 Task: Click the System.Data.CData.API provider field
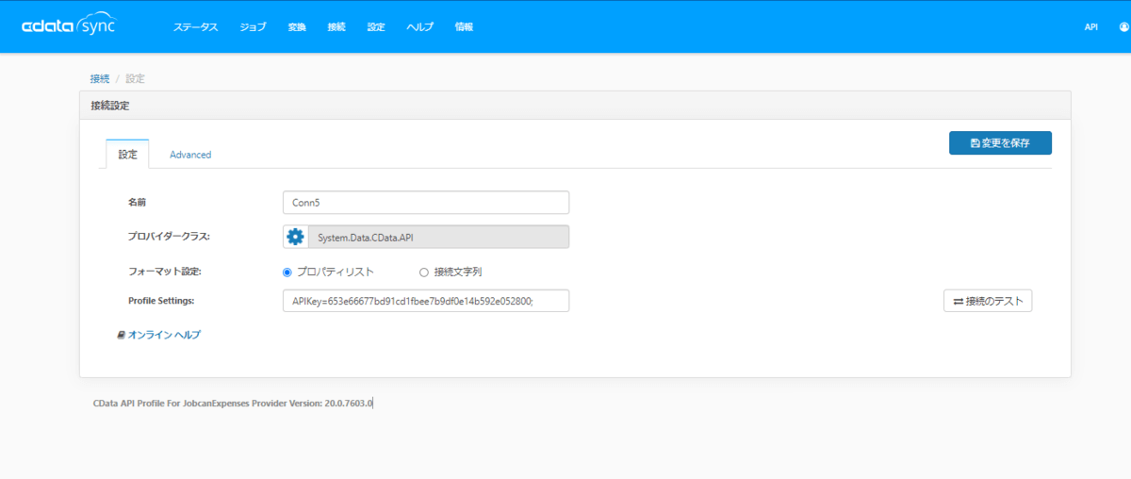click(x=438, y=237)
